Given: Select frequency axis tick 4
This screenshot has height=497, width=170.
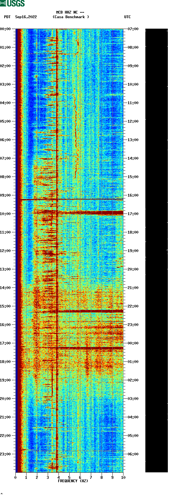Looking at the screenshot, I should [x=59, y=478].
